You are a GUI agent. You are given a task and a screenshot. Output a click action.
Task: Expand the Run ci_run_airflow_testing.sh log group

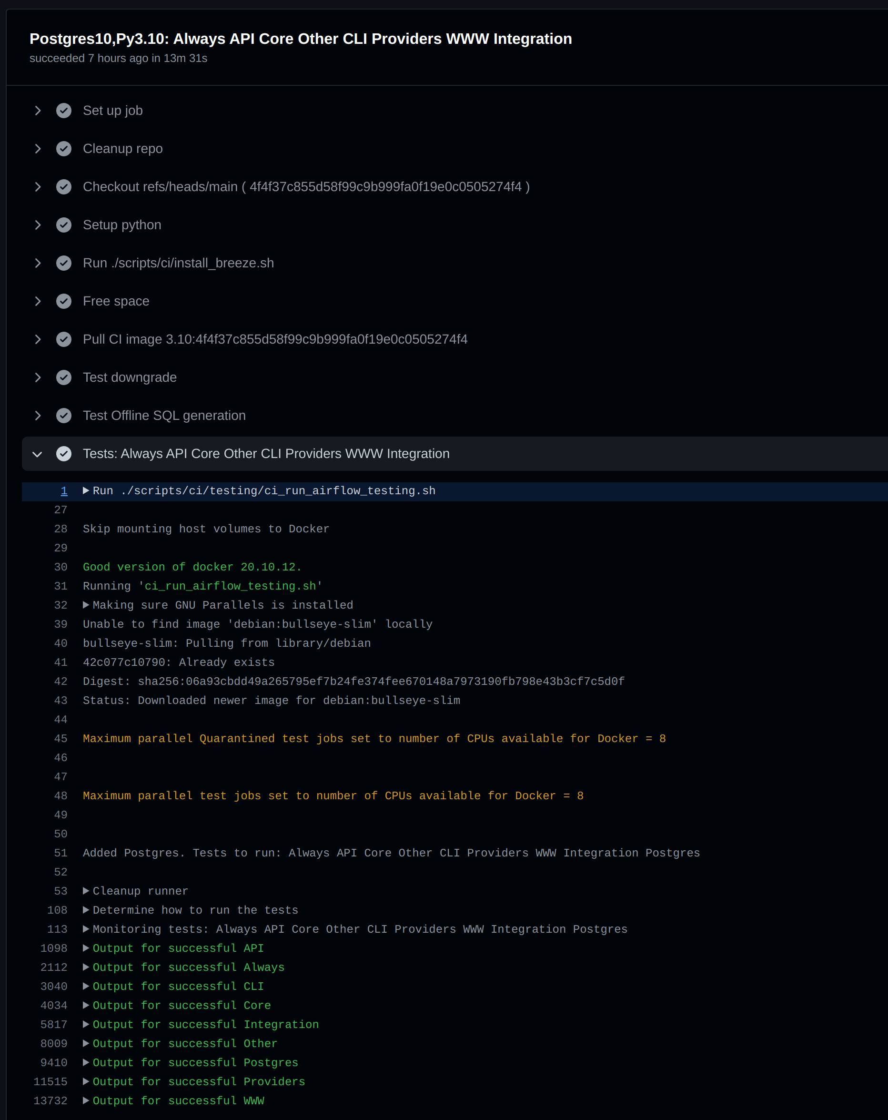pyautogui.click(x=86, y=491)
